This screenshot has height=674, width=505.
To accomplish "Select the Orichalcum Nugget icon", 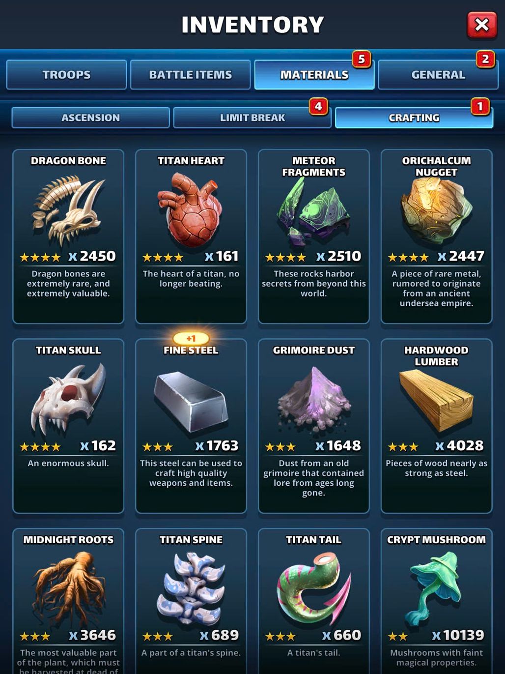I will [436, 211].
